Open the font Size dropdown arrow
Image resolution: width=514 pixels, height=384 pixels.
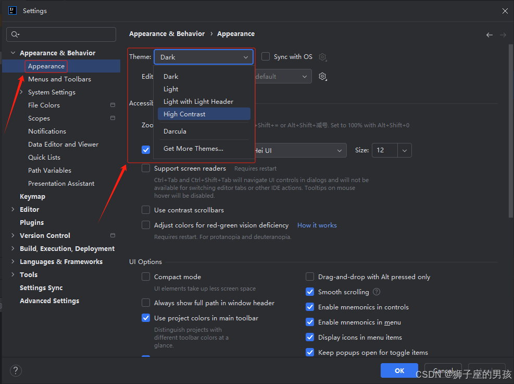[x=405, y=150]
